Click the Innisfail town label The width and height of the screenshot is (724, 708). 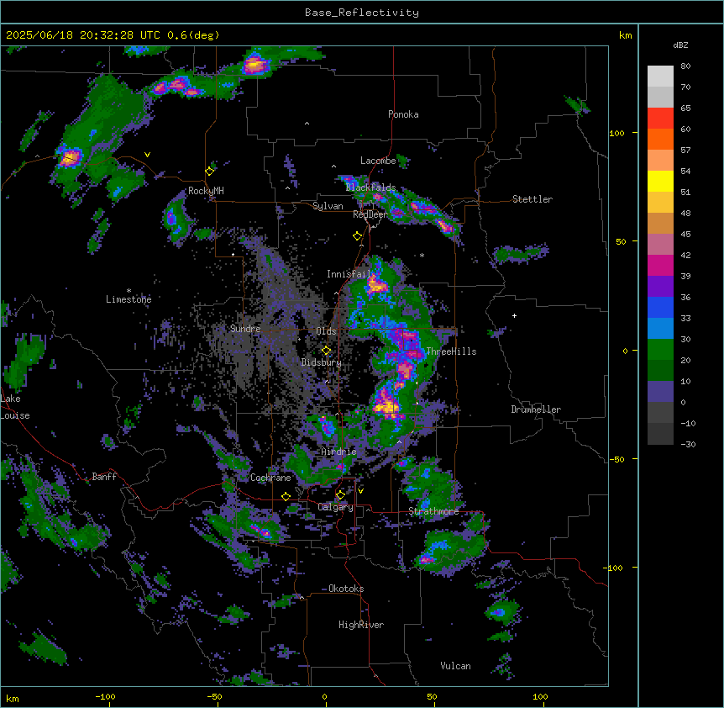tap(349, 274)
